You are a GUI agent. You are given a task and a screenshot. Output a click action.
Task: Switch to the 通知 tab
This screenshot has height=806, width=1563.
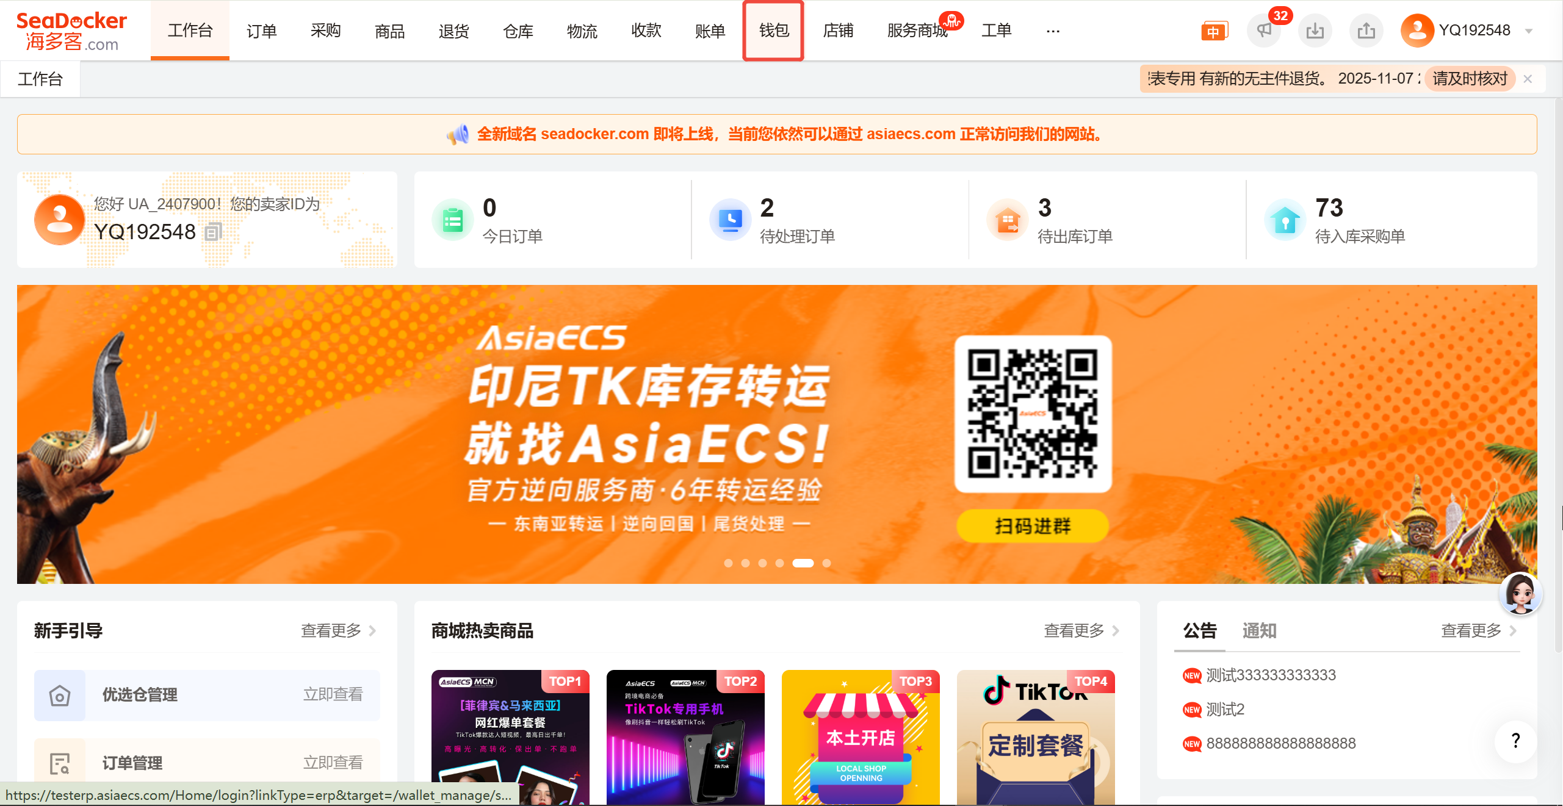point(1259,630)
